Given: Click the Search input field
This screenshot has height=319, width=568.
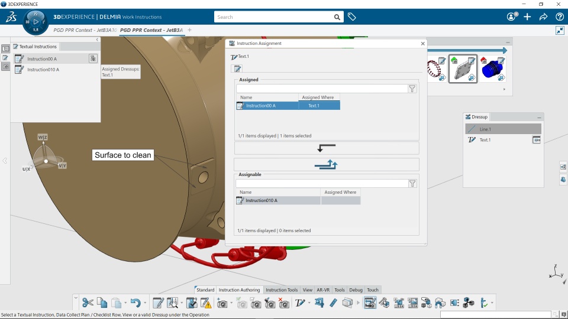Looking at the screenshot, I should pos(273,17).
